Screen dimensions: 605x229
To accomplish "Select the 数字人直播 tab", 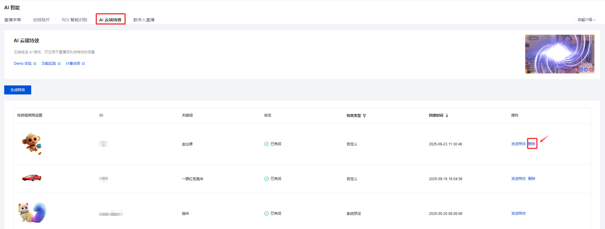I will [144, 20].
